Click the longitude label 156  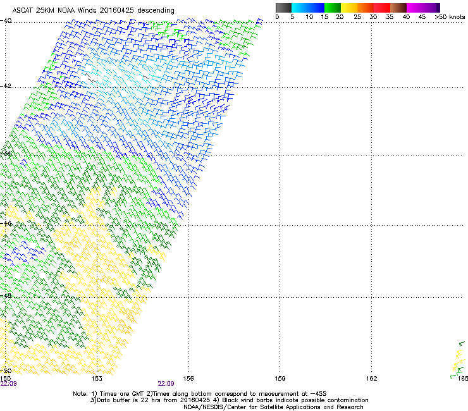(188, 379)
